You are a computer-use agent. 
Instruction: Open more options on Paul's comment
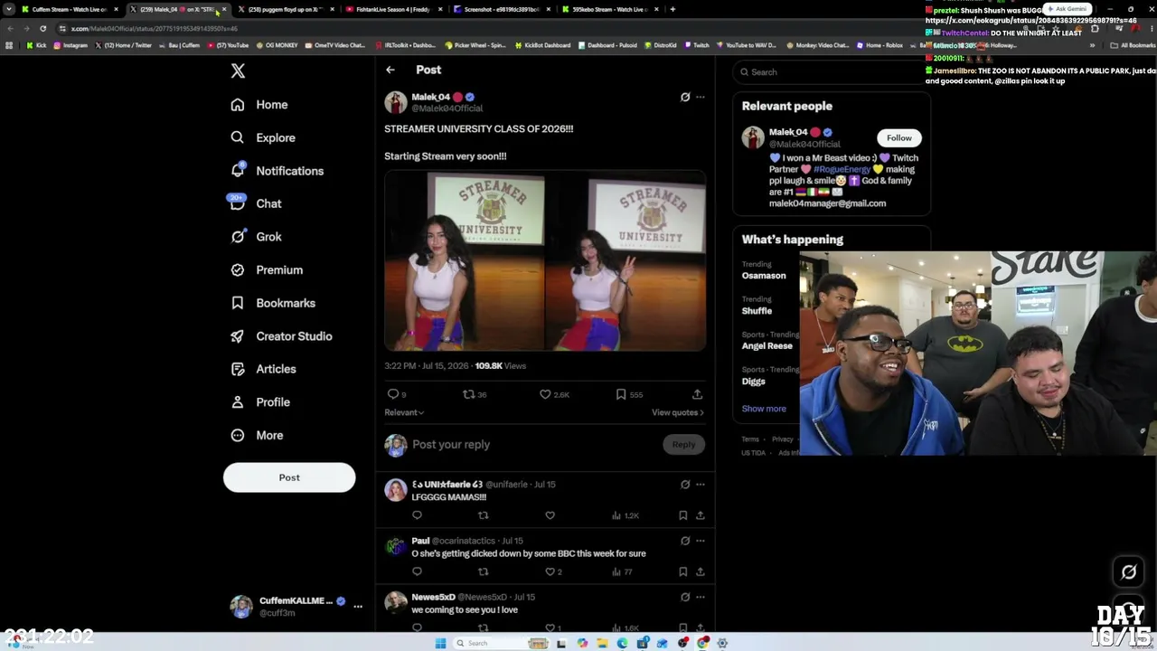pos(701,541)
